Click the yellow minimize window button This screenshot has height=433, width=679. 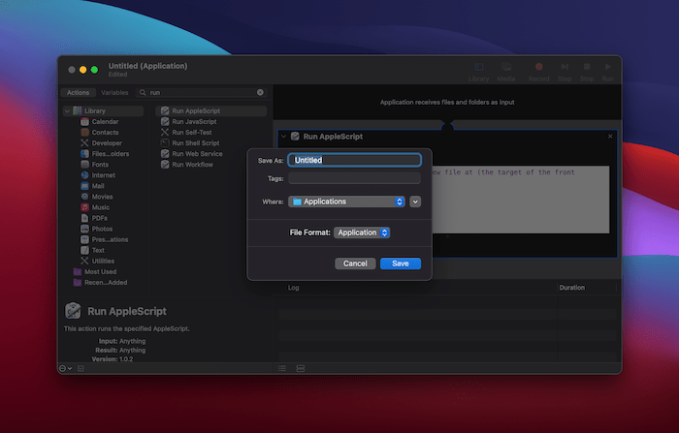[x=83, y=70]
